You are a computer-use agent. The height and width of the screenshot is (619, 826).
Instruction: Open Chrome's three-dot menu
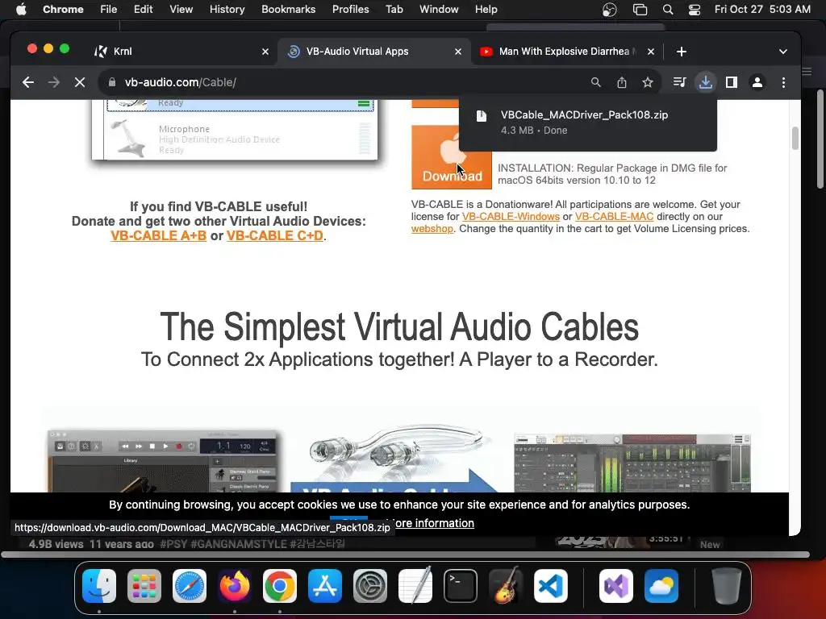coord(783,82)
